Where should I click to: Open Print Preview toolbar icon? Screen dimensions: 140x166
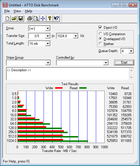tap(36, 19)
